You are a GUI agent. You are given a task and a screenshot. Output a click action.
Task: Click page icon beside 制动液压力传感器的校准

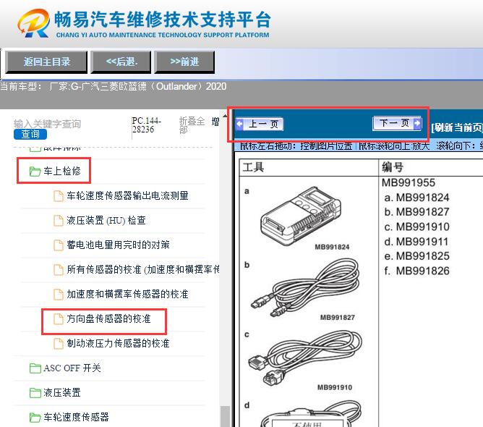59,344
